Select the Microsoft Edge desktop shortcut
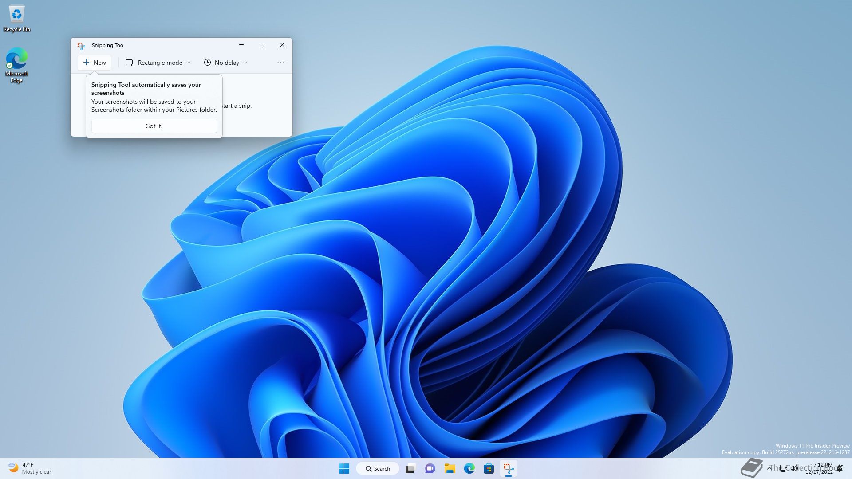Image resolution: width=852 pixels, height=479 pixels. [x=16, y=65]
